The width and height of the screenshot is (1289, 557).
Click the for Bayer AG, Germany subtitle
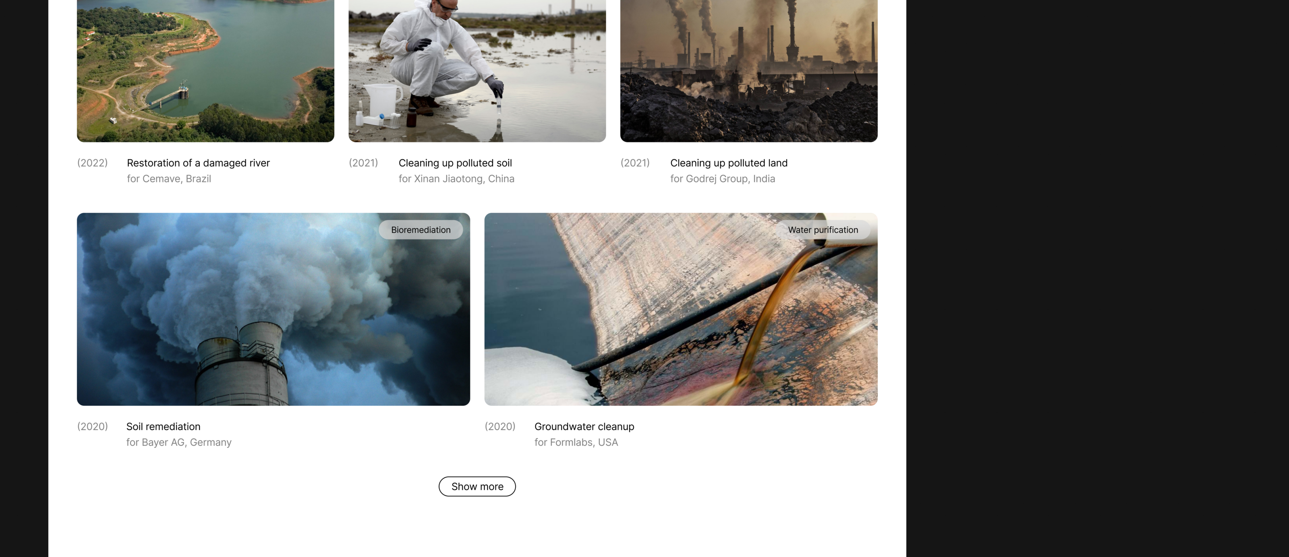[x=178, y=442]
